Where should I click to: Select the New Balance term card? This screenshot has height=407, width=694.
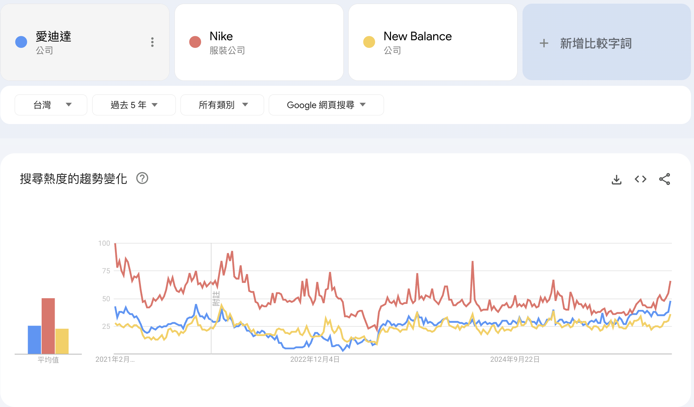click(433, 42)
